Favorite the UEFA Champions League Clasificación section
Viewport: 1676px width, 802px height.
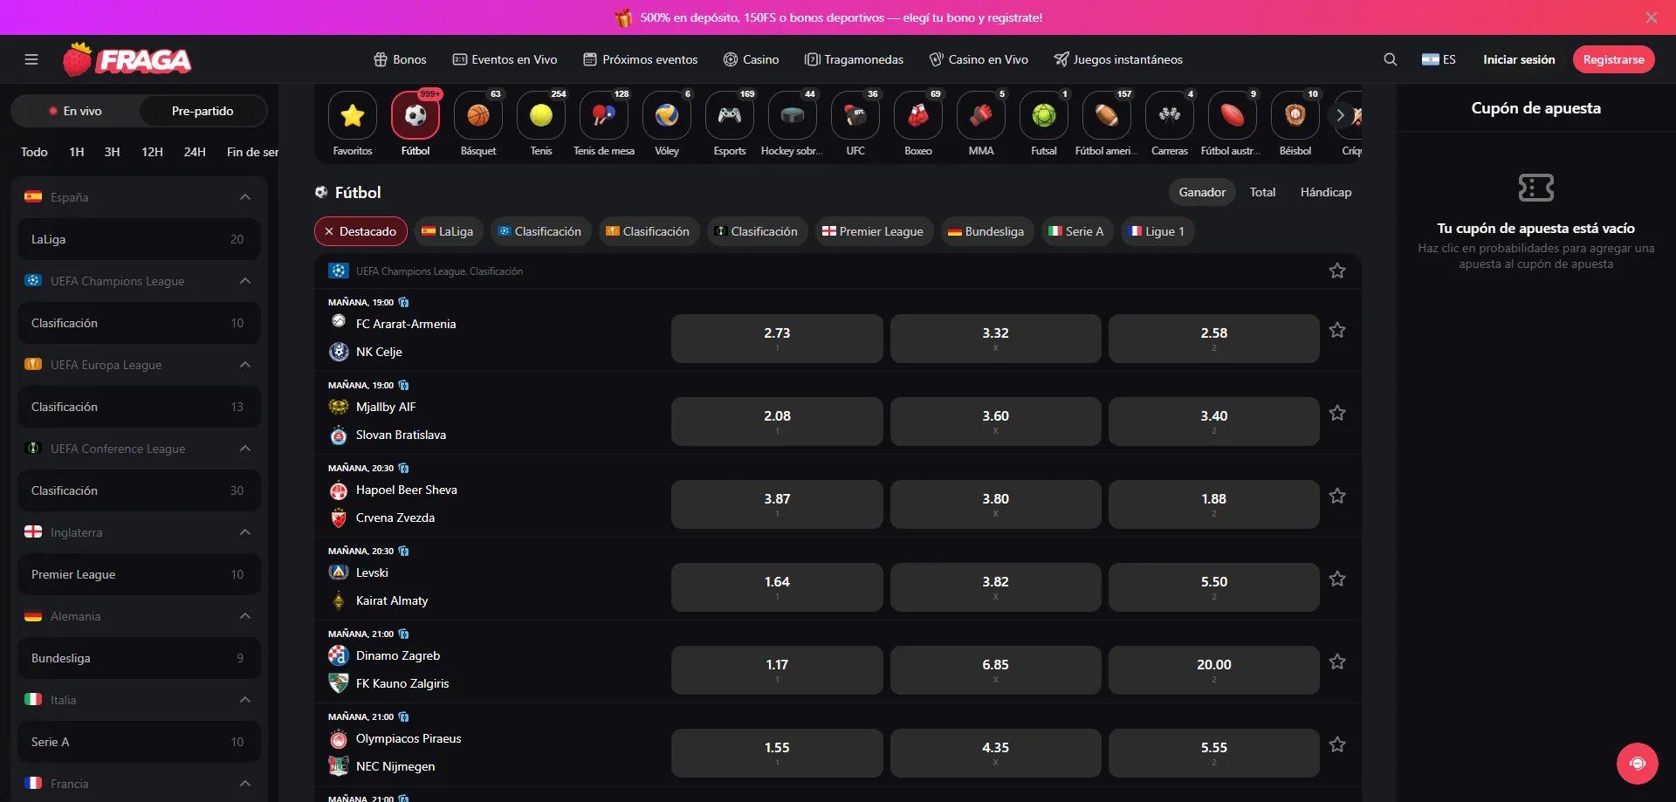point(1336,271)
